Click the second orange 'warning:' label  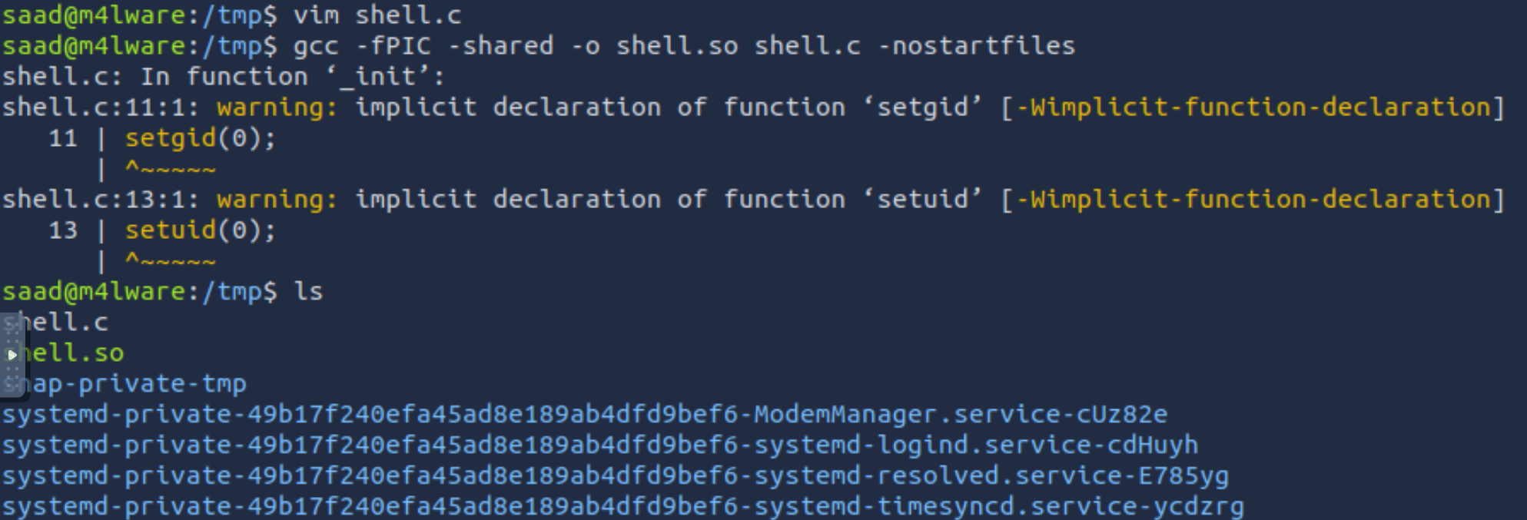277,200
